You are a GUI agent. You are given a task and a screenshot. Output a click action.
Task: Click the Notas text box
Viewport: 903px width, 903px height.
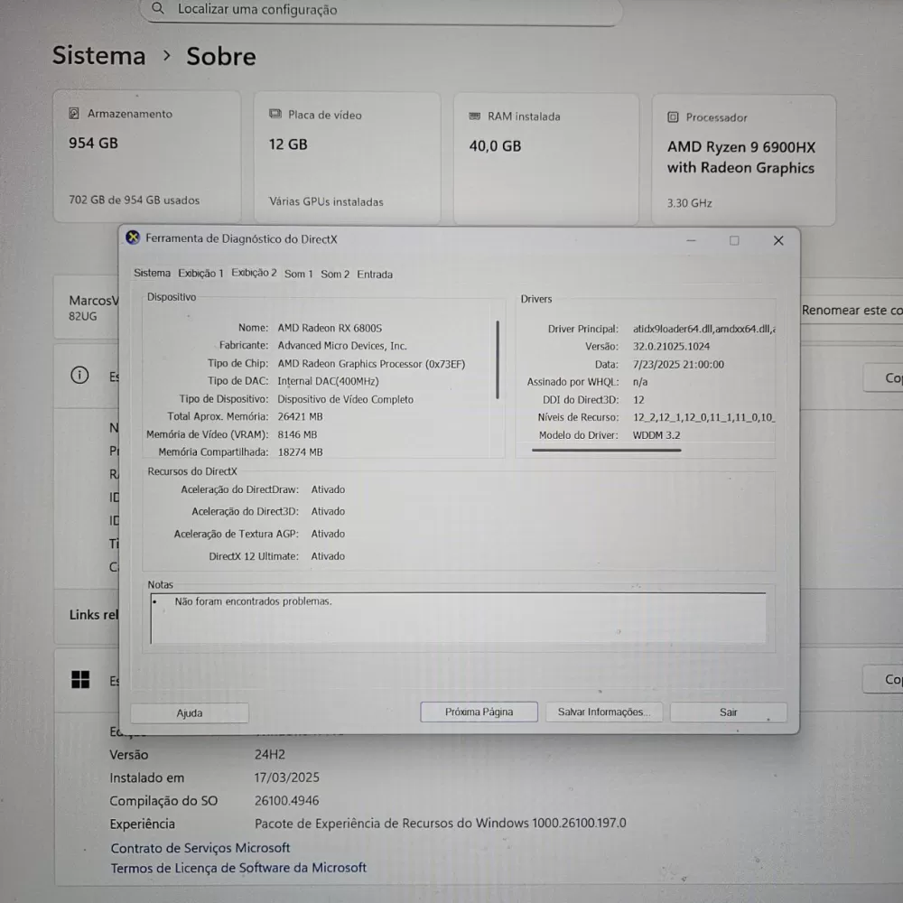(x=459, y=618)
